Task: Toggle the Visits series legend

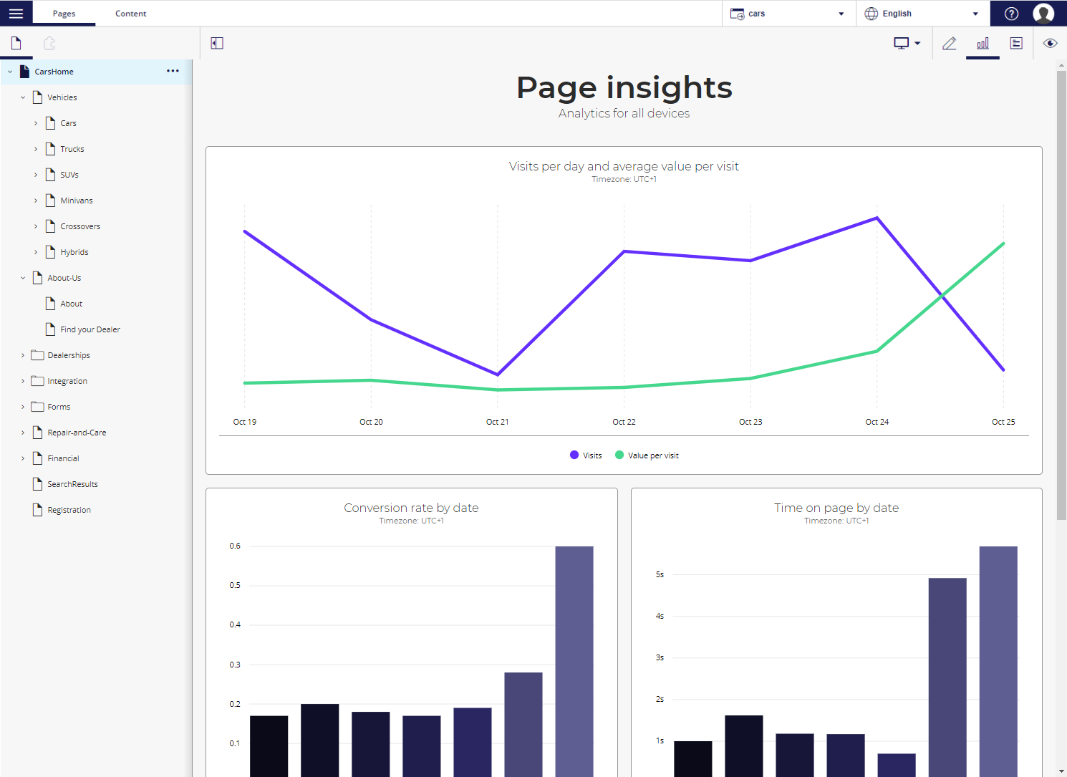Action: [586, 455]
